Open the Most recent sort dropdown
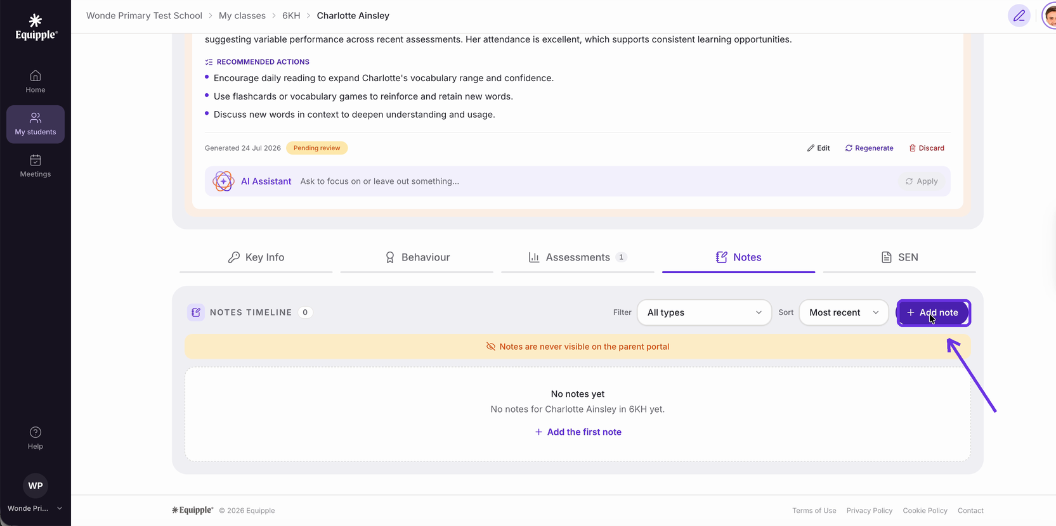Image resolution: width=1056 pixels, height=526 pixels. pyautogui.click(x=844, y=312)
